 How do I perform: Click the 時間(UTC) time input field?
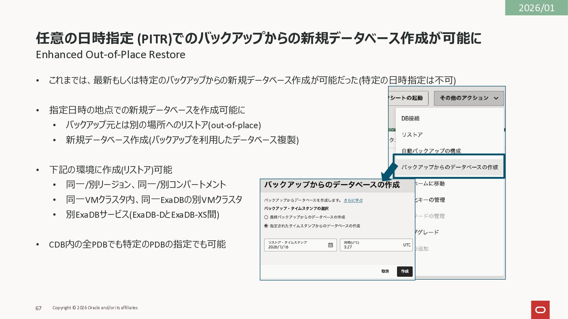pyautogui.click(x=371, y=245)
